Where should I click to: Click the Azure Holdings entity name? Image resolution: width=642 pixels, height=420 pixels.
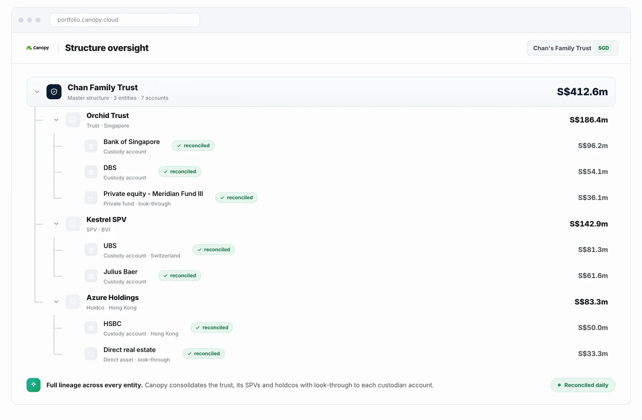point(113,298)
